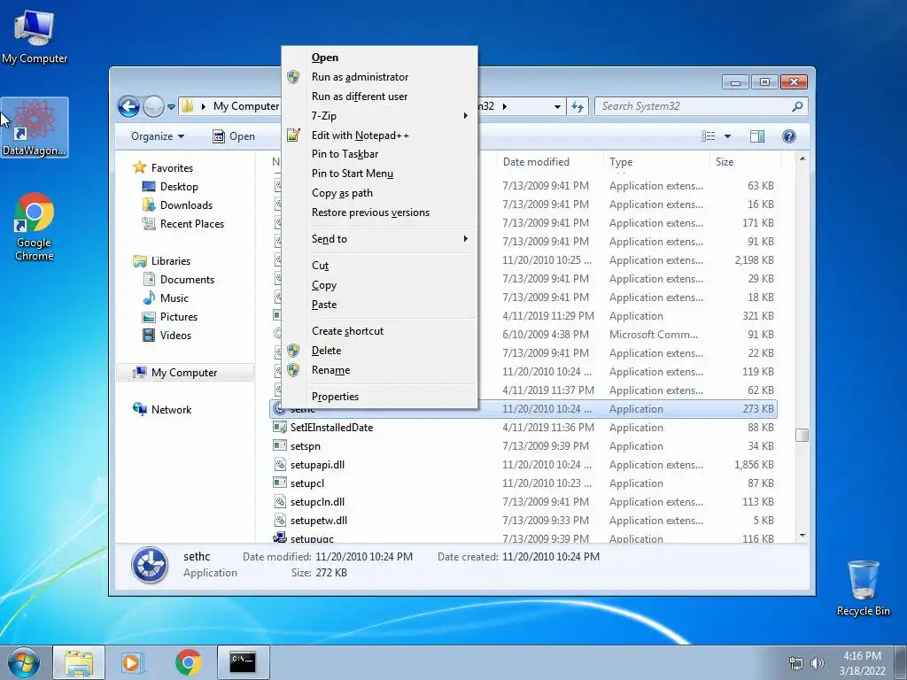Click the network tray icon
Image resolution: width=907 pixels, height=680 pixels.
pos(796,663)
